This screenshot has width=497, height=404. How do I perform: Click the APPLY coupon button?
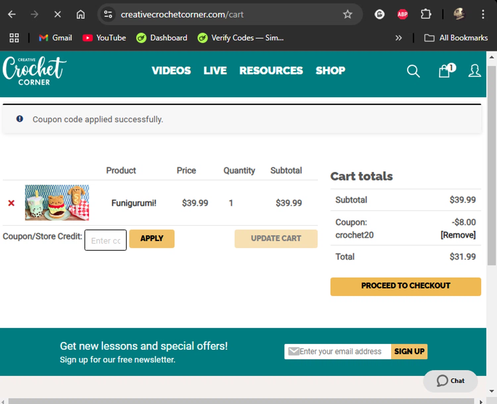point(152,239)
